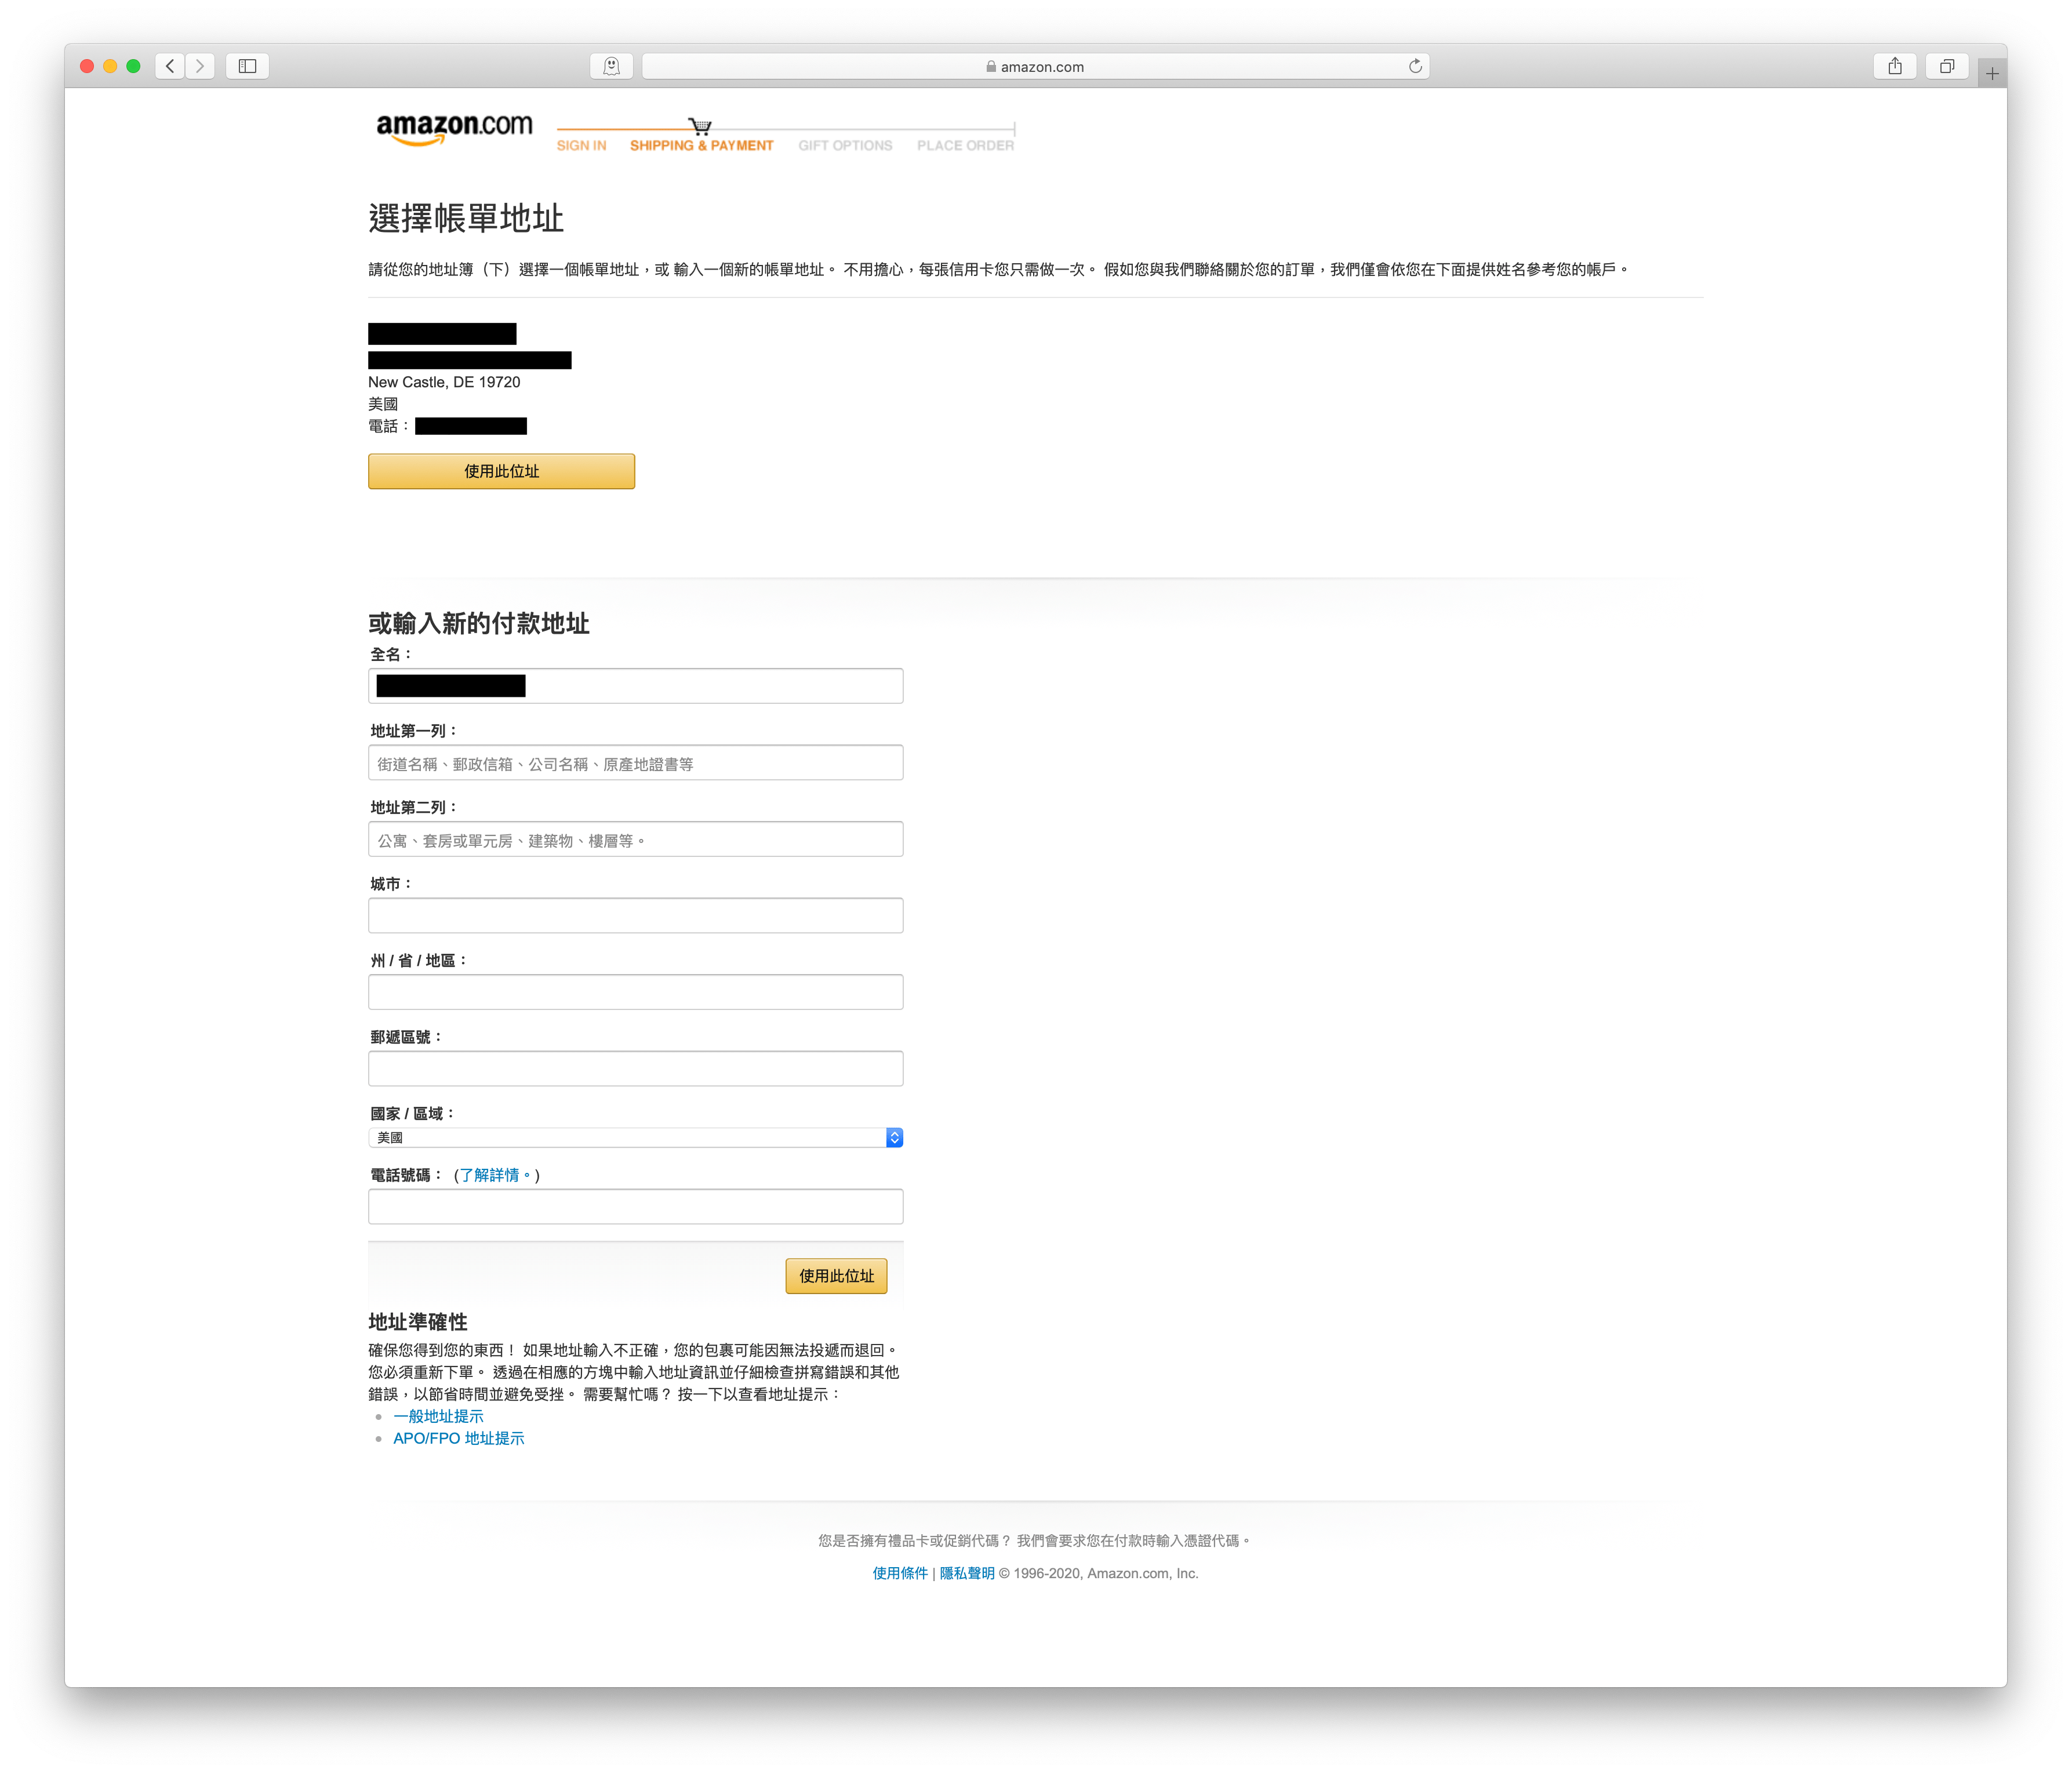Click the green full-screen button
Image resolution: width=2072 pixels, height=1773 pixels.
point(133,66)
